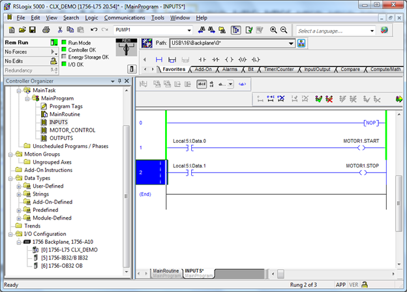
Task: Click the Open project folder icon
Action: tap(22, 30)
